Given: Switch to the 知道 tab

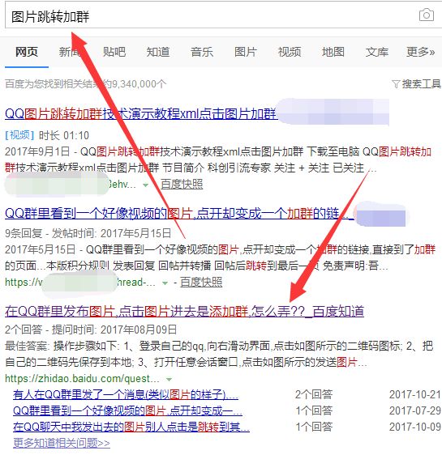Looking at the screenshot, I should coord(158,52).
